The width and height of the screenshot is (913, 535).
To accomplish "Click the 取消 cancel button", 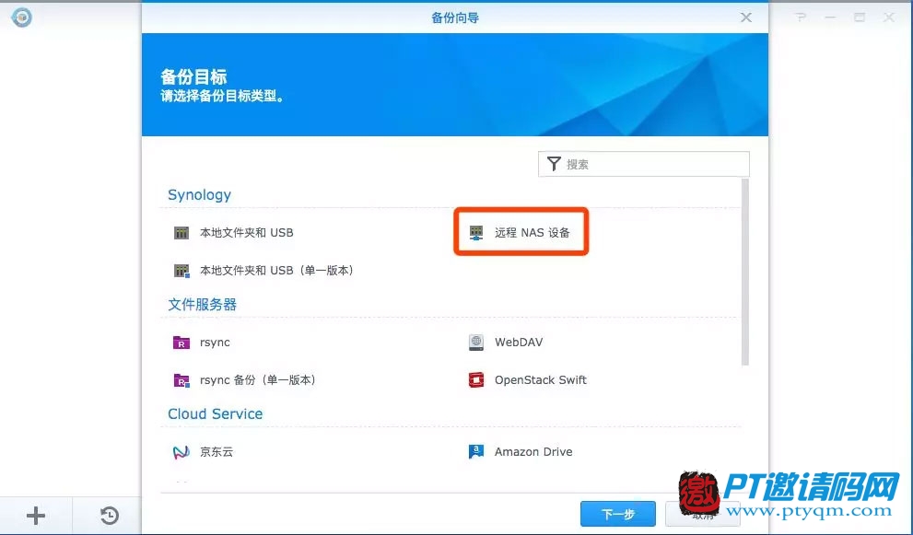I will [x=703, y=514].
